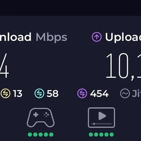Click the upload ping value 454
The image size is (141, 141).
click(99, 93)
